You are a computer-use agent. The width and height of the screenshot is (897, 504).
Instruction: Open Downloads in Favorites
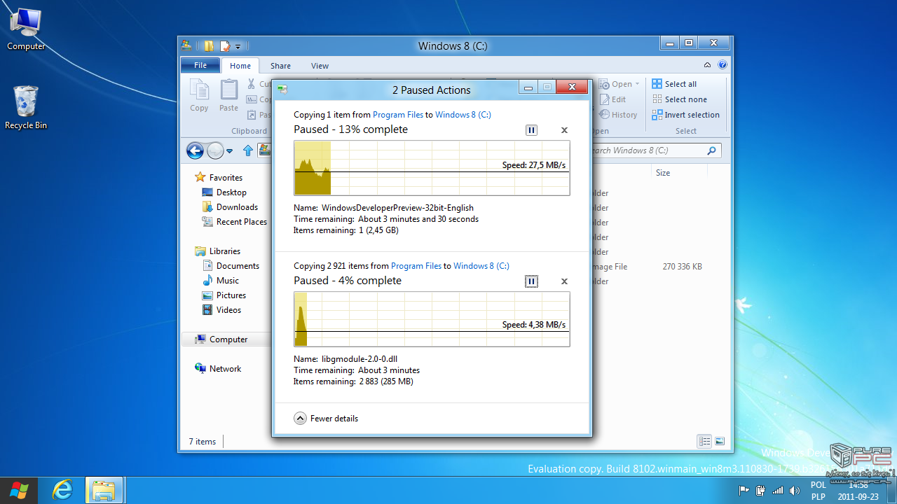click(230, 207)
